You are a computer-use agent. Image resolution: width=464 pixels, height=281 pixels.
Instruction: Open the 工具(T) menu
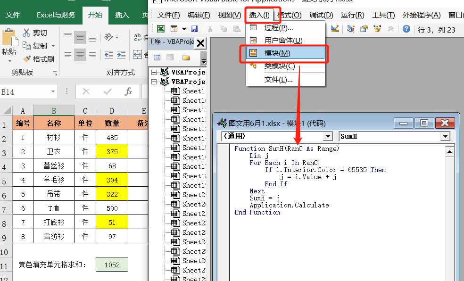point(383,15)
